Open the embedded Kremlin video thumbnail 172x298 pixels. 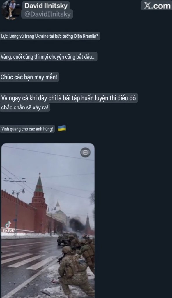click(48, 221)
